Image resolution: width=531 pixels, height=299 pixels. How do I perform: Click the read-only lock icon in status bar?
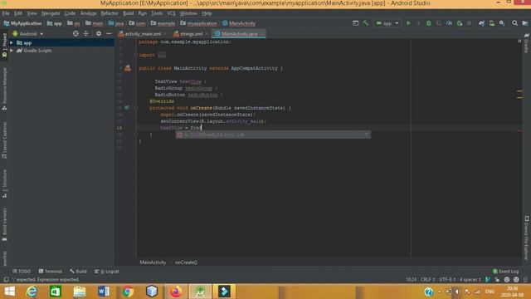(497, 280)
